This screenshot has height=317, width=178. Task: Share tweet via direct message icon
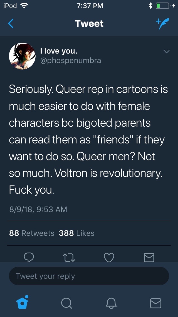149,257
